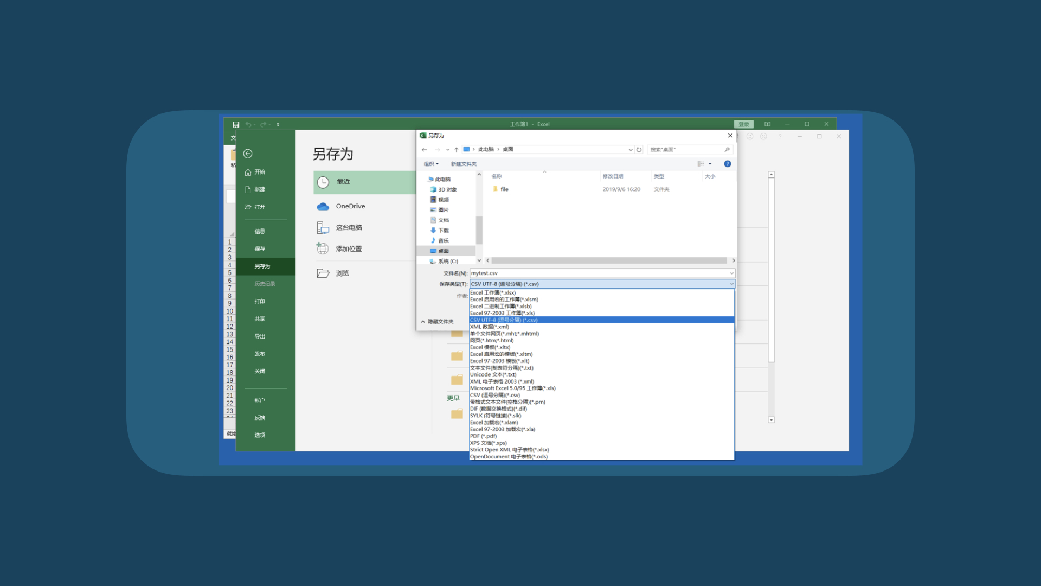This screenshot has width=1041, height=586.
Task: Choose PDF (*.pdf) from type list
Action: click(602, 436)
